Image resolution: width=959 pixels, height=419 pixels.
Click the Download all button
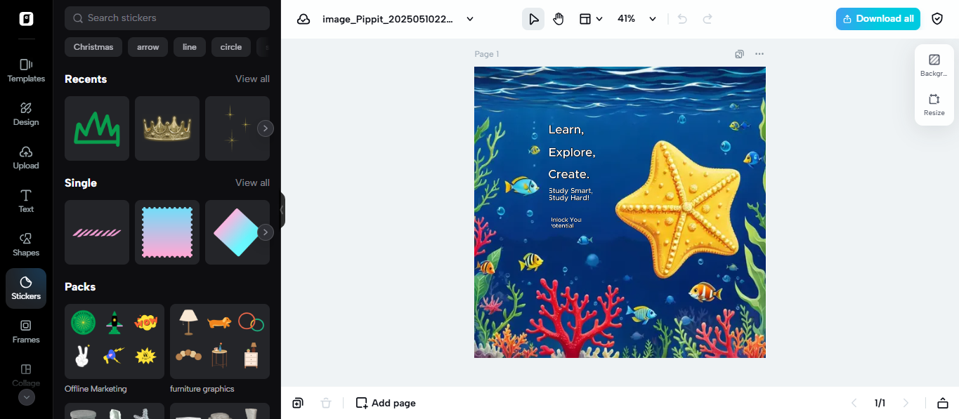878,19
